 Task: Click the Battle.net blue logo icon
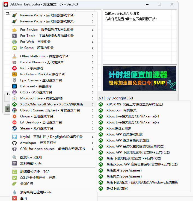14,86
